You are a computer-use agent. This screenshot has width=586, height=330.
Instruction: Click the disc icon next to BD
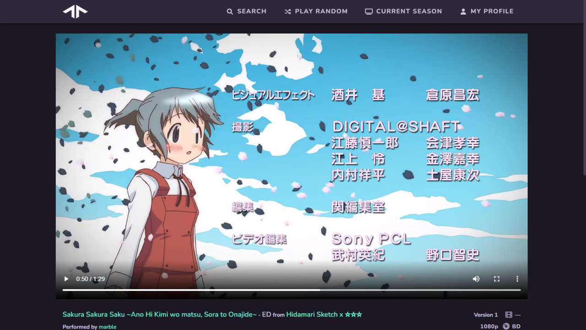click(506, 326)
